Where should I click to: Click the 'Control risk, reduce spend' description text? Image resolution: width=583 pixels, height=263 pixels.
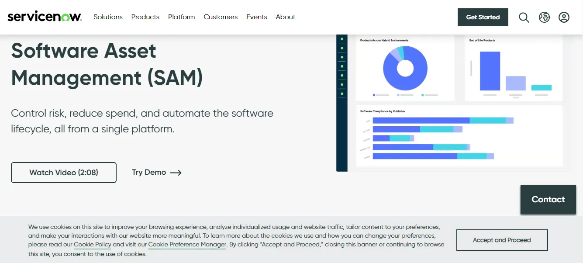click(x=142, y=121)
